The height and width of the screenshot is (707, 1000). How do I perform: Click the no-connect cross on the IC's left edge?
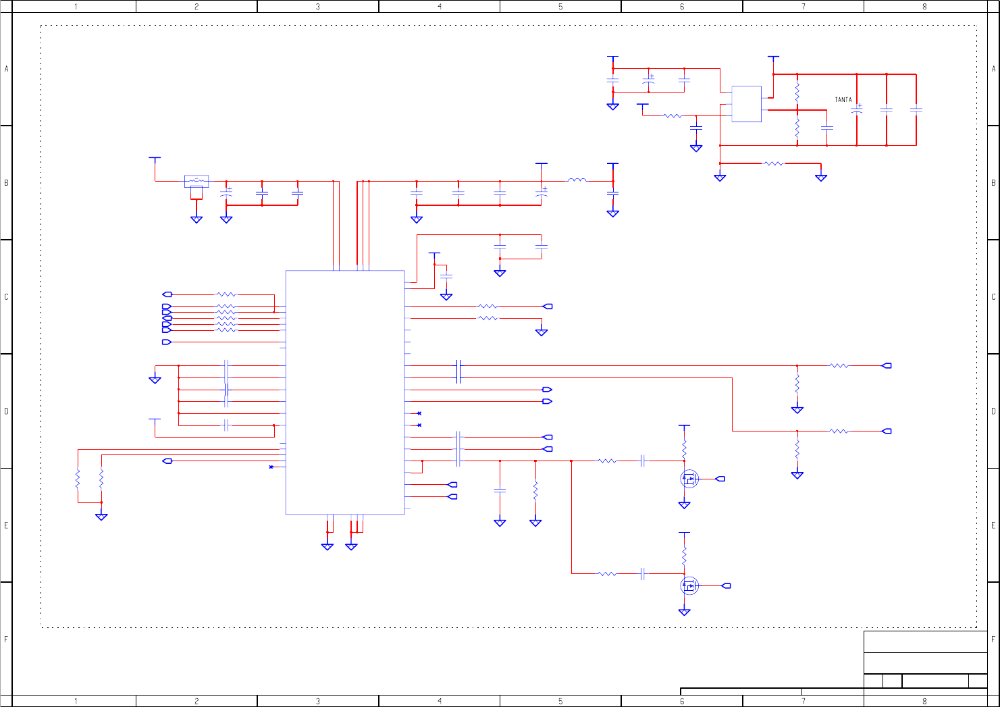271,467
